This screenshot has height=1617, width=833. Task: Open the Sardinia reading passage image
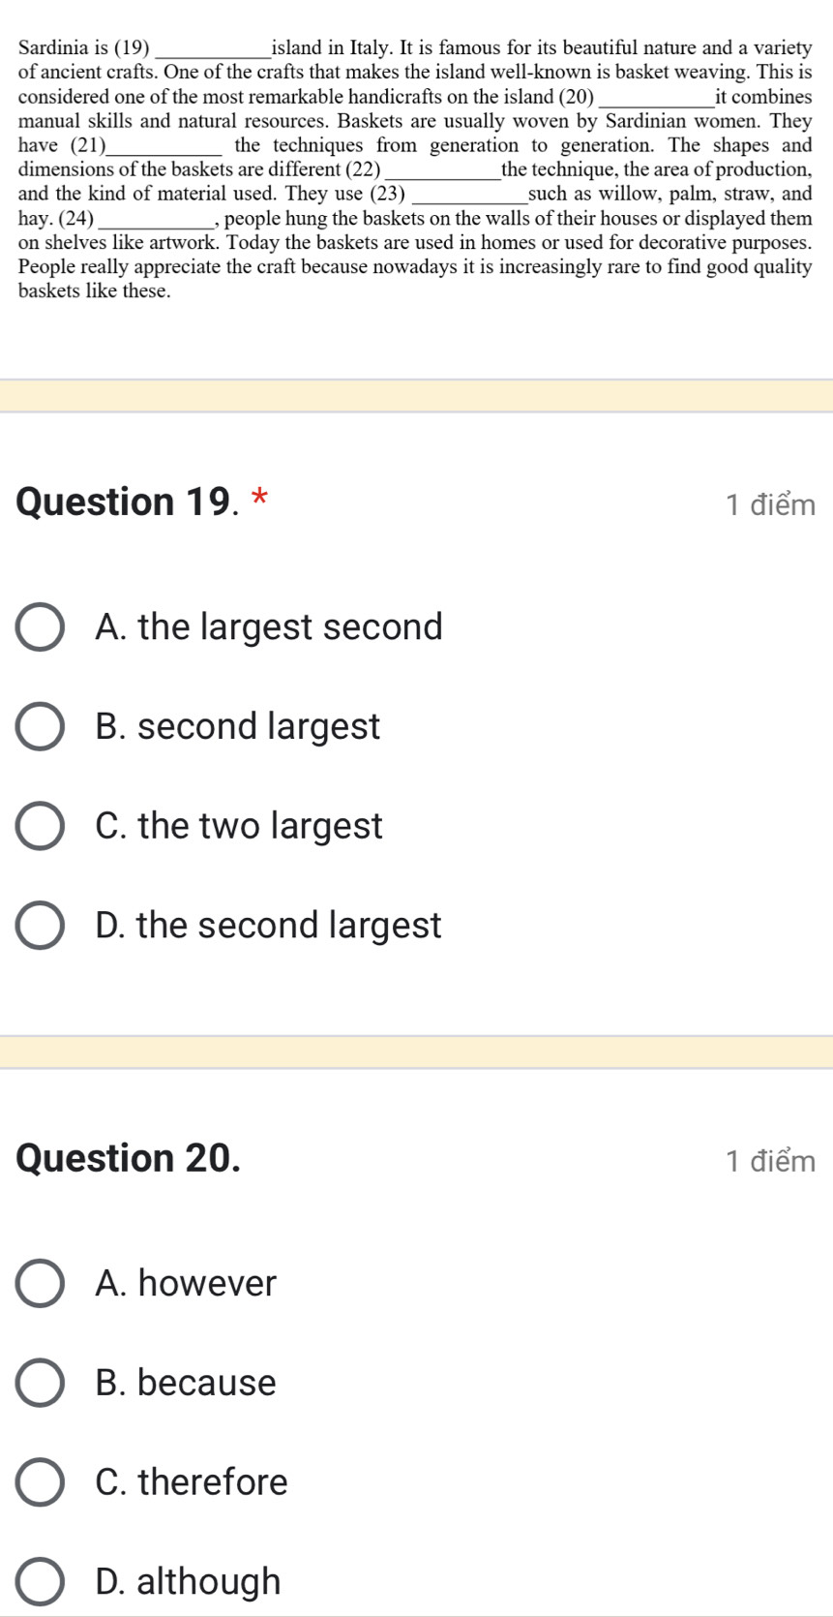point(416,168)
